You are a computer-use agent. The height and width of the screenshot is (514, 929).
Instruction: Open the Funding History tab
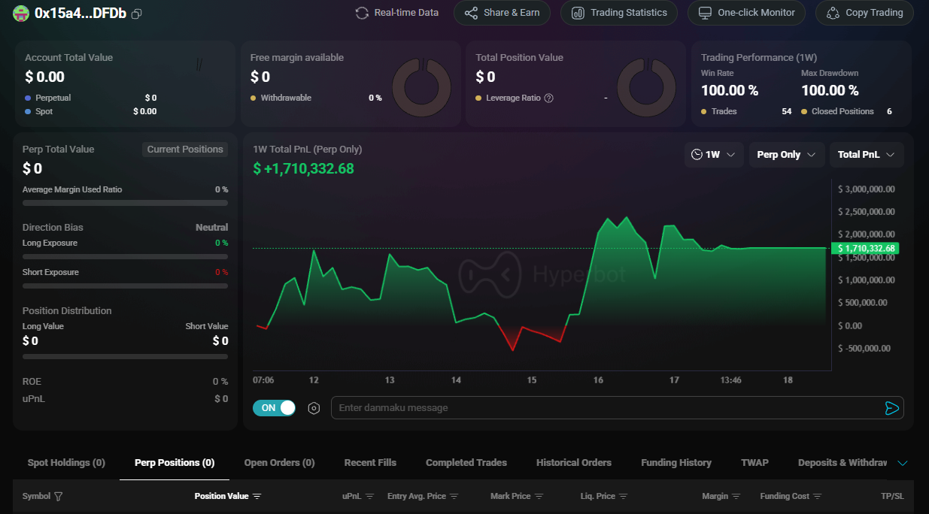[x=675, y=463]
